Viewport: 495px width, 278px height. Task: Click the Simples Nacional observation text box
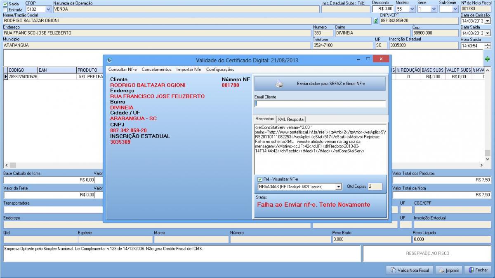tap(182, 254)
